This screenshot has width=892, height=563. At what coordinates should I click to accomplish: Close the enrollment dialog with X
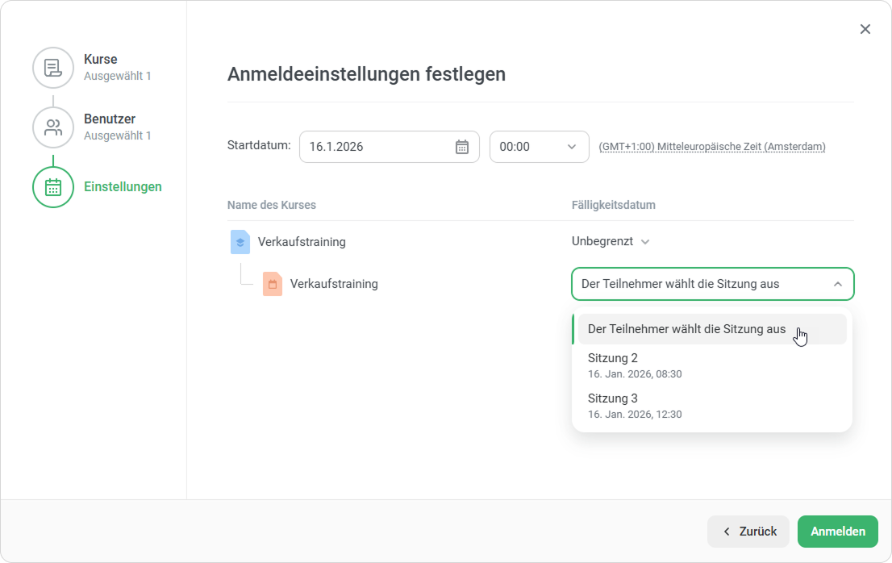865,29
